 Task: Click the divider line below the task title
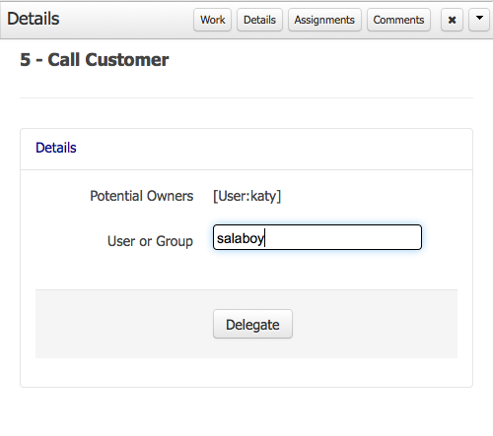(x=246, y=97)
